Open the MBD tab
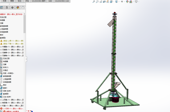The width and height of the screenshot is (170, 112). (50, 1)
